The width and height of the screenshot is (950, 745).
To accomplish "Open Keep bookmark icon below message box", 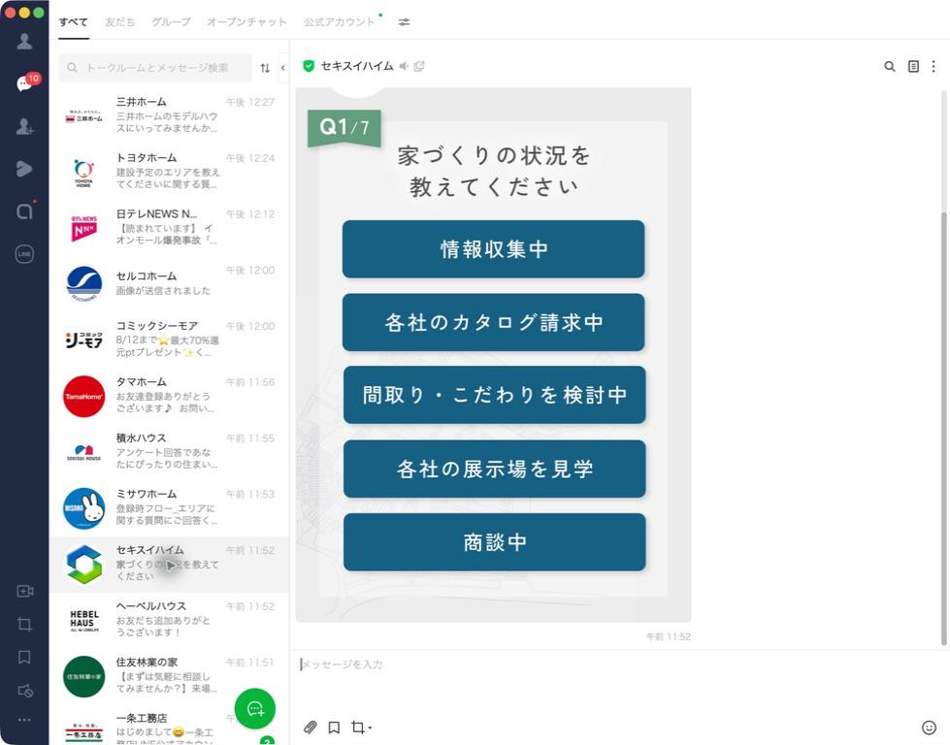I will 334,728.
